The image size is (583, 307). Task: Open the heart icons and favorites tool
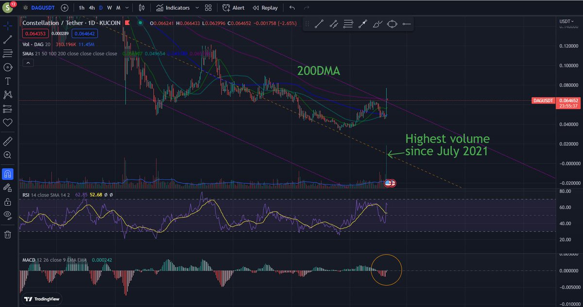coord(7,123)
